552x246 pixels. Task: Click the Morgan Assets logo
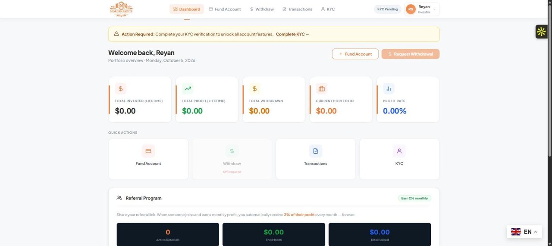point(121,9)
